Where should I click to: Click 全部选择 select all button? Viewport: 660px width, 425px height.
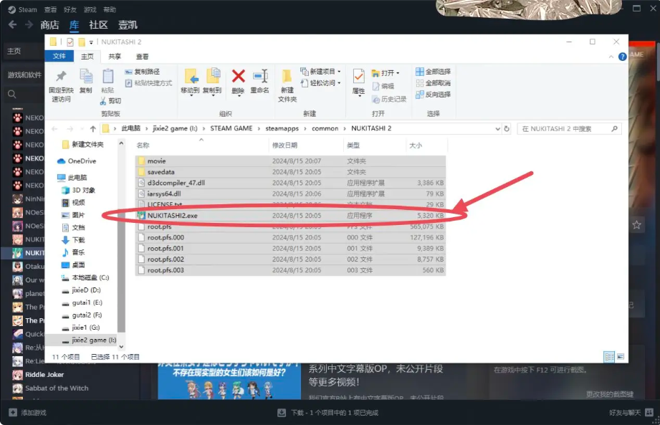pos(433,72)
